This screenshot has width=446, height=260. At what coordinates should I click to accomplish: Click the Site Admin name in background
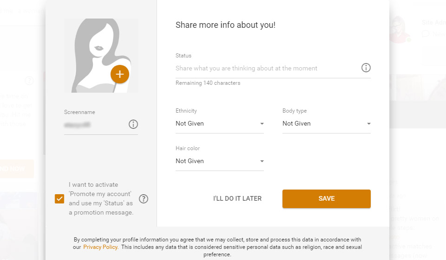pyautogui.click(x=434, y=22)
